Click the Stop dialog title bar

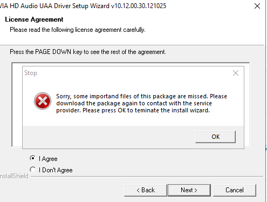point(126,73)
